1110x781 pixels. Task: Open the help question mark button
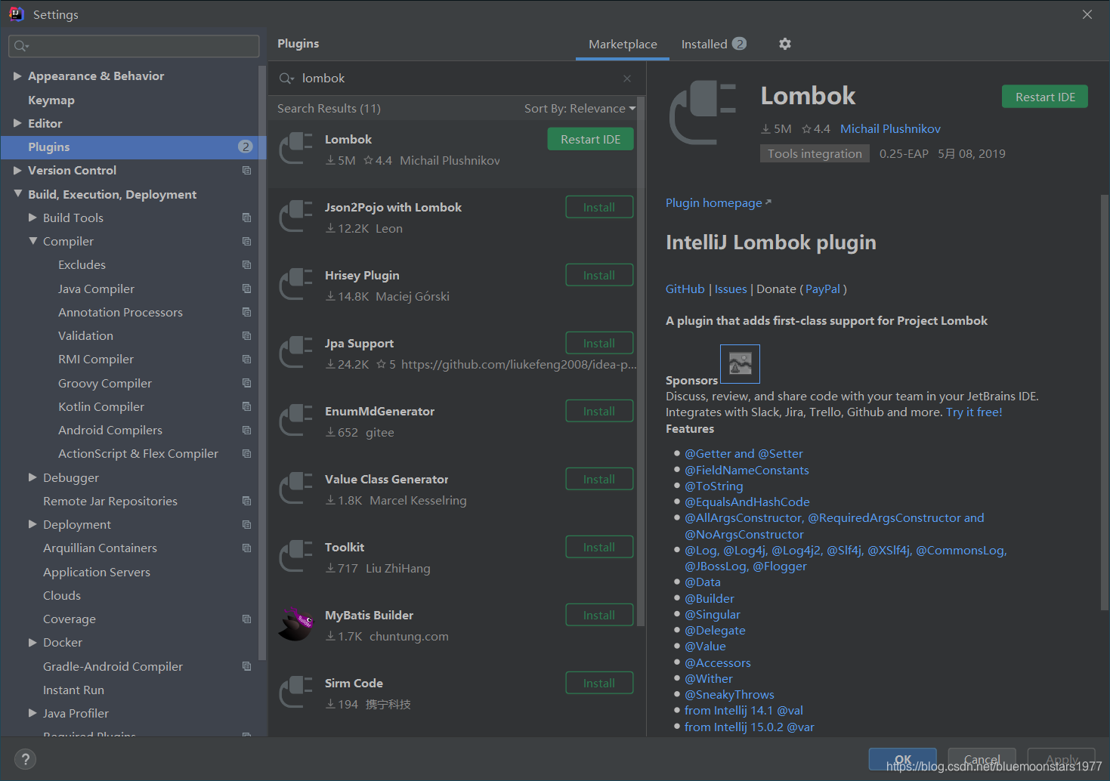25,759
